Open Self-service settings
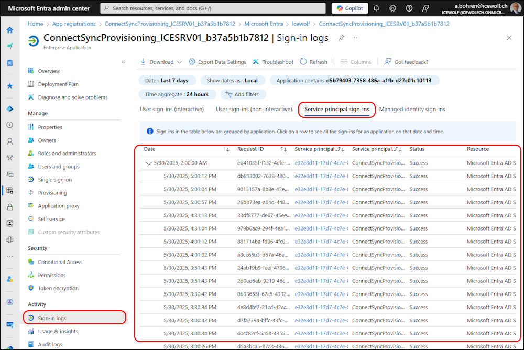524x350 pixels. (x=51, y=219)
